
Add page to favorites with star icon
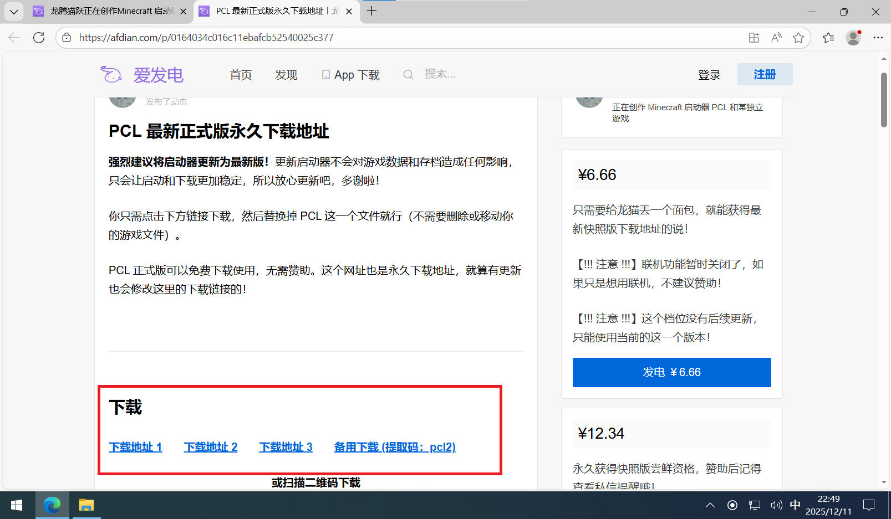click(798, 38)
